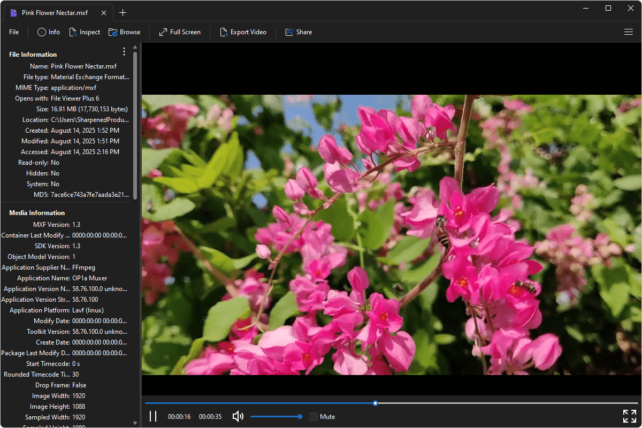Viewport: 642px width, 428px height.
Task: Select the Name value Pink Flower Nectar.mxf
Action: click(83, 66)
